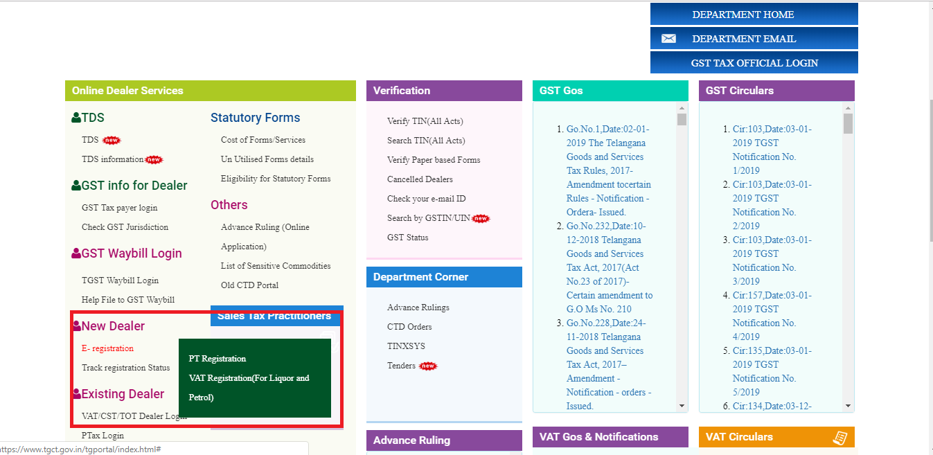
Task: Open Old CTD Portal link
Action: (x=249, y=285)
